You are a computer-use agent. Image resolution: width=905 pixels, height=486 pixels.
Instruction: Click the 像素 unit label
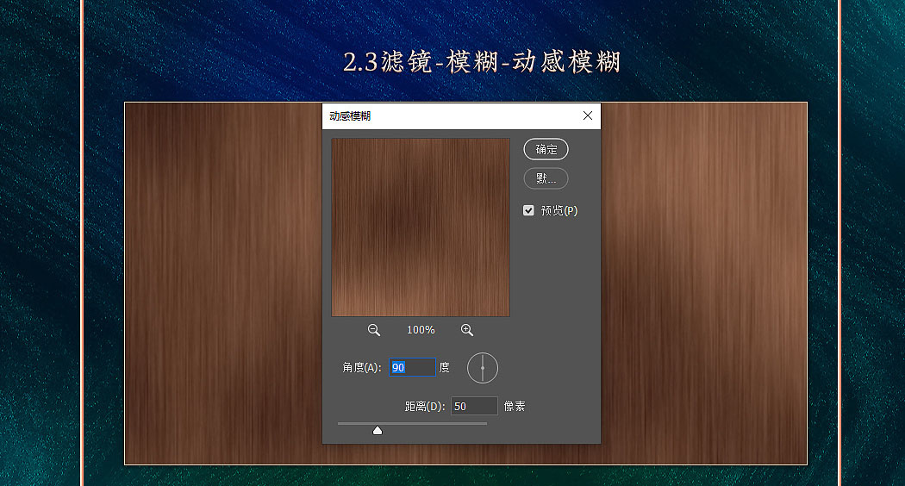point(515,407)
